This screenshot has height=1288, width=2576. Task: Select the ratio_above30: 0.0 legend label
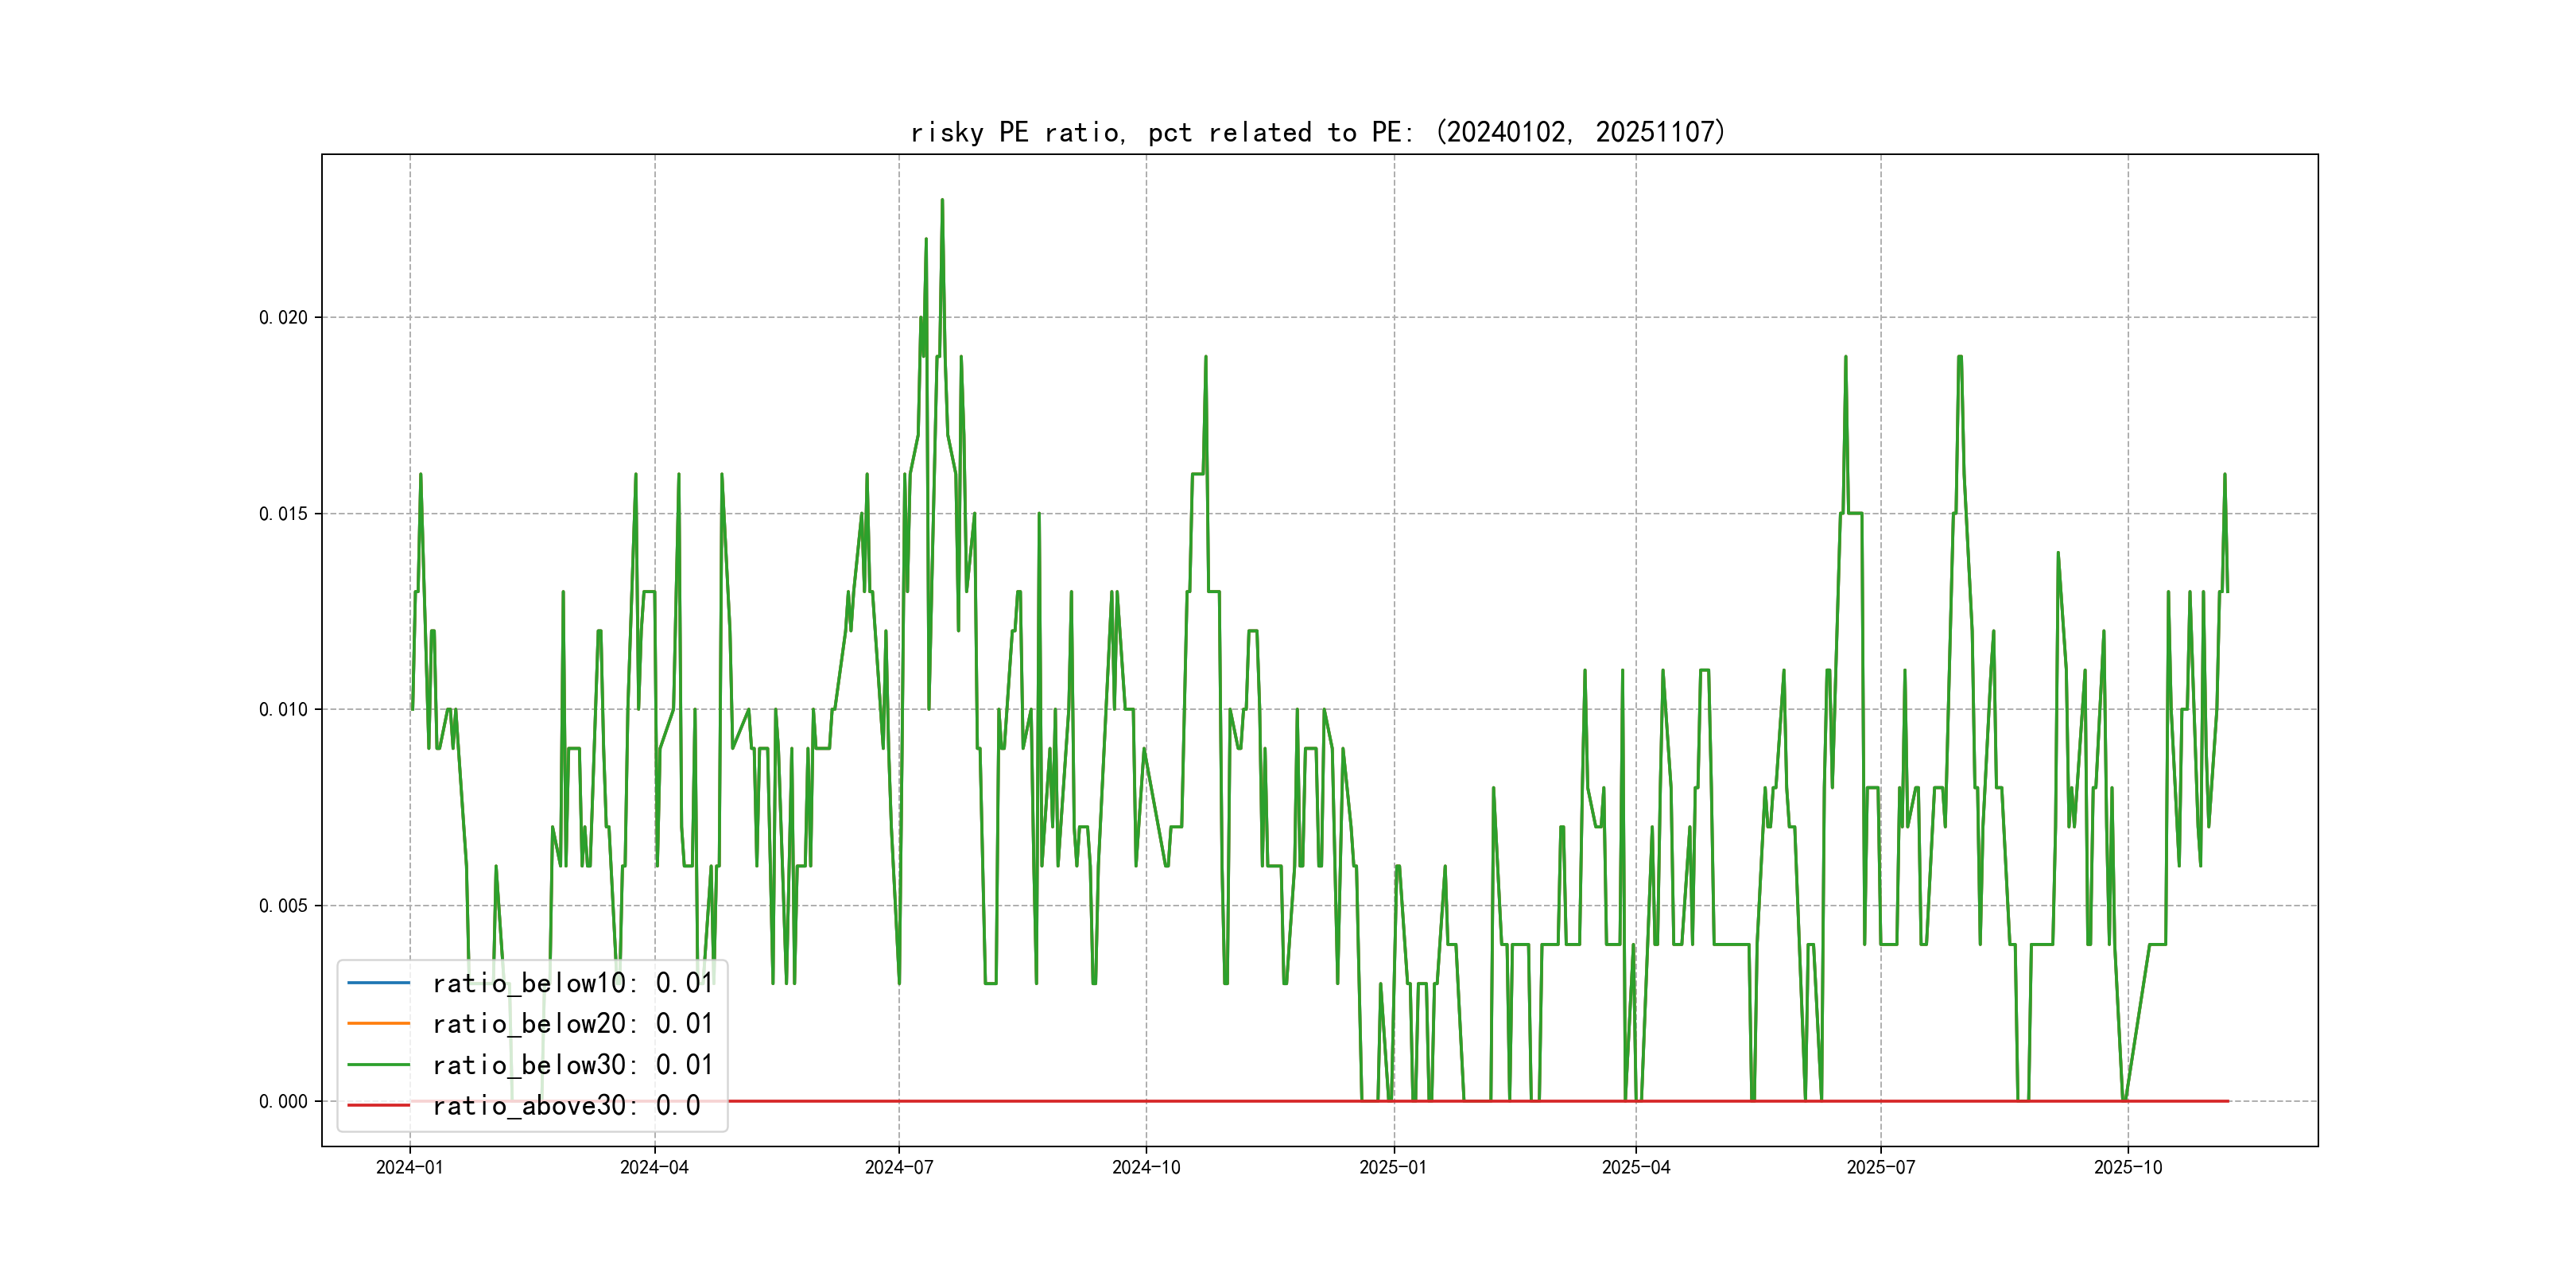566,1105
